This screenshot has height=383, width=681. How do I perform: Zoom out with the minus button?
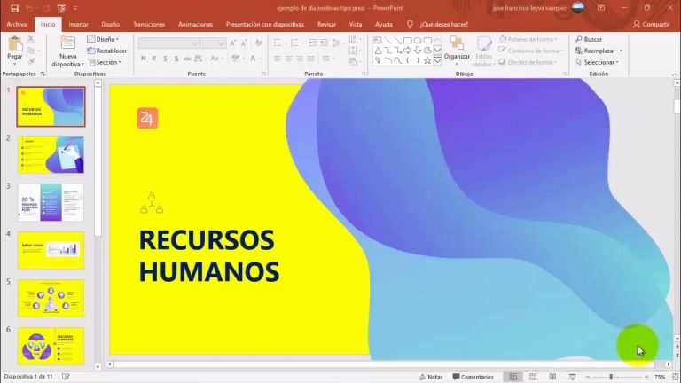point(588,377)
